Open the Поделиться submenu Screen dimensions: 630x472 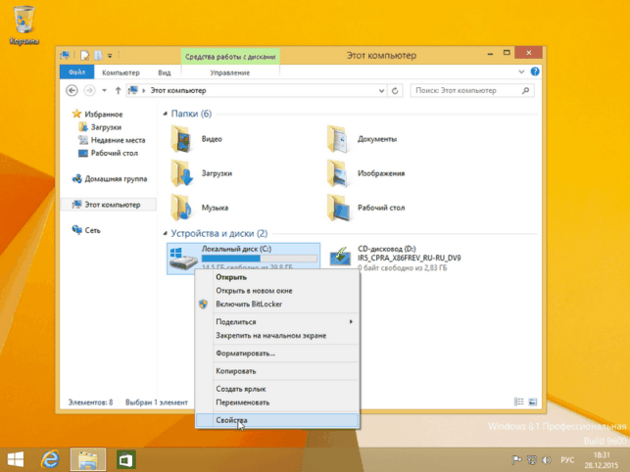tap(277, 322)
